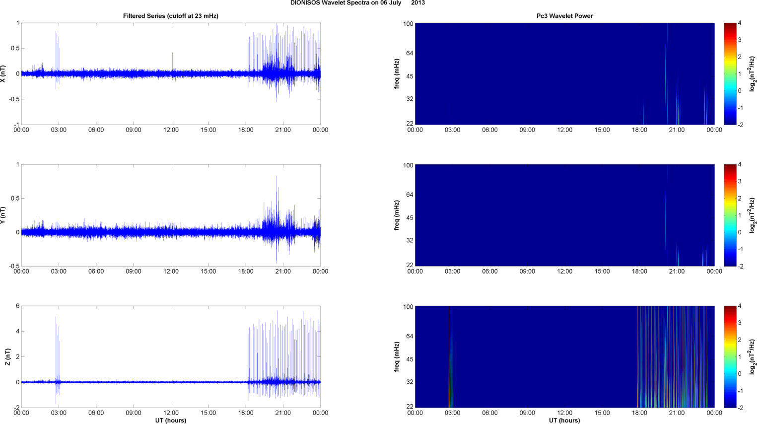Click the bottom Pc3 wavelet power spectrogram
Image resolution: width=757 pixels, height=424 pixels.
point(564,357)
